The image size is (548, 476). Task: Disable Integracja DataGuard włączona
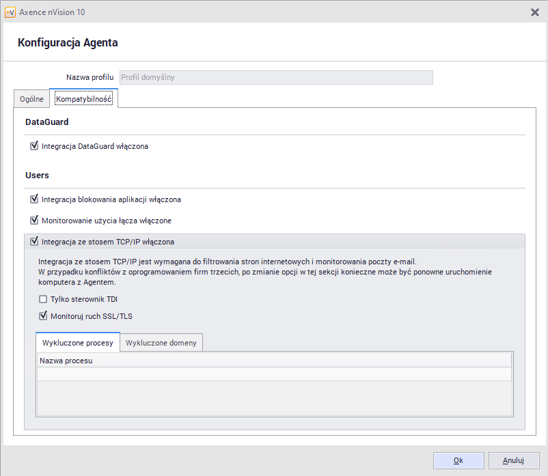tap(34, 145)
